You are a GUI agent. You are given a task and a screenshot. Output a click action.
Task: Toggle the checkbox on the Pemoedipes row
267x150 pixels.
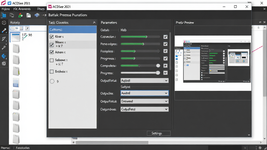coord(165,44)
